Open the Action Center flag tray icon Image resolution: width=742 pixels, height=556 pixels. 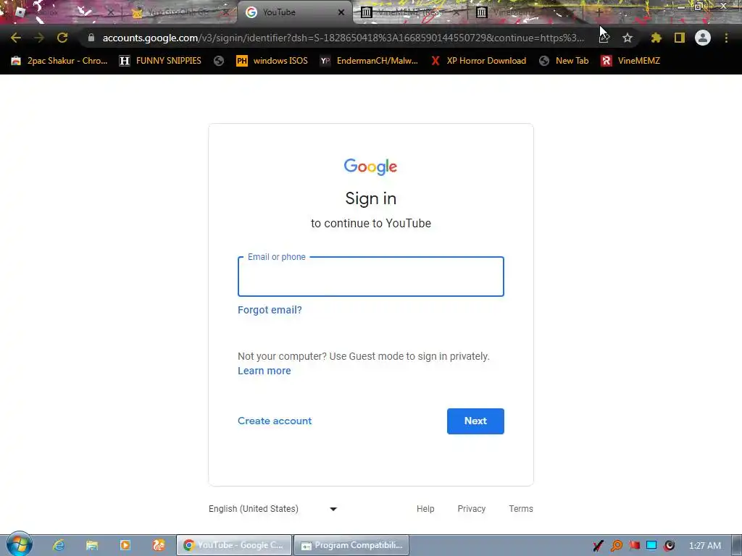[634, 546]
